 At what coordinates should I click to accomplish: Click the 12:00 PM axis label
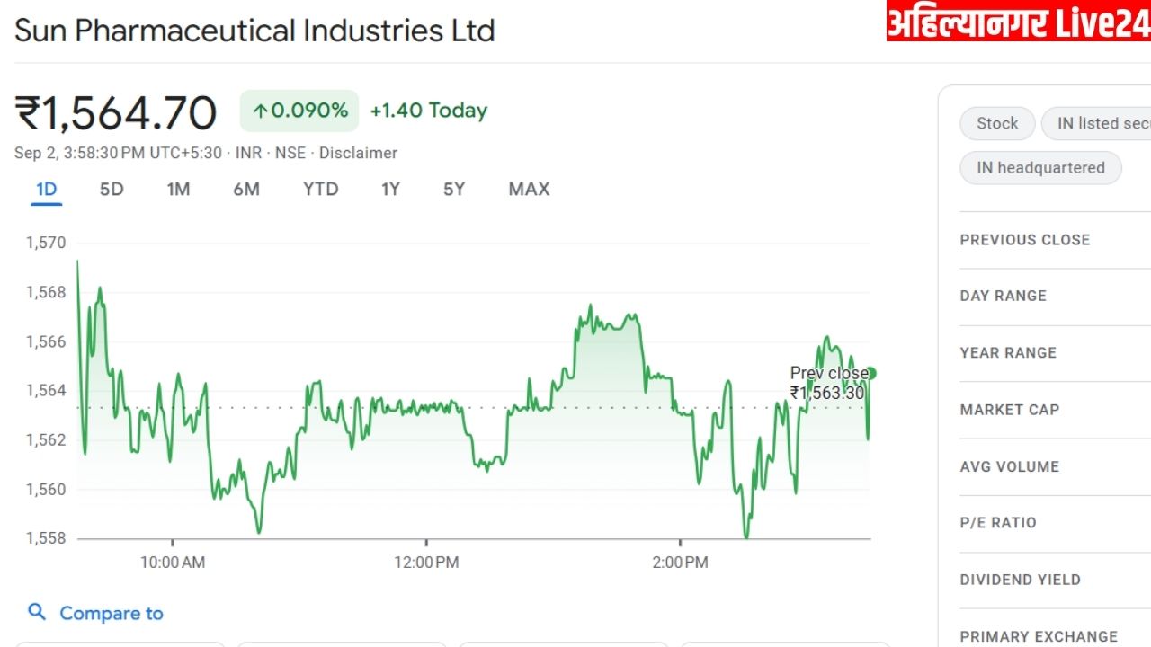pos(426,563)
